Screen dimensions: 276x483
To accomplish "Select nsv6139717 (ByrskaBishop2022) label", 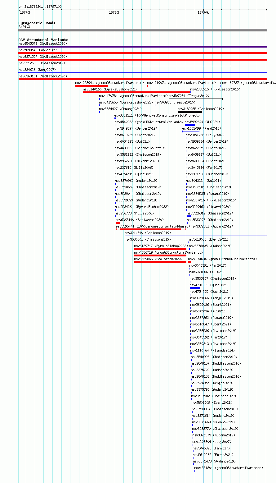I will pos(161,246).
